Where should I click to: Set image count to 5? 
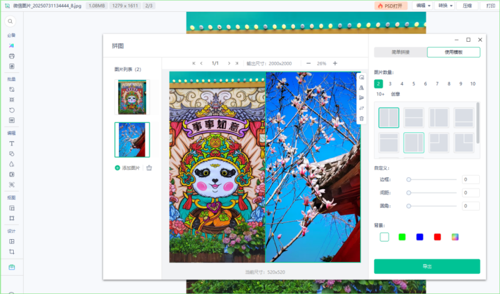(x=414, y=84)
